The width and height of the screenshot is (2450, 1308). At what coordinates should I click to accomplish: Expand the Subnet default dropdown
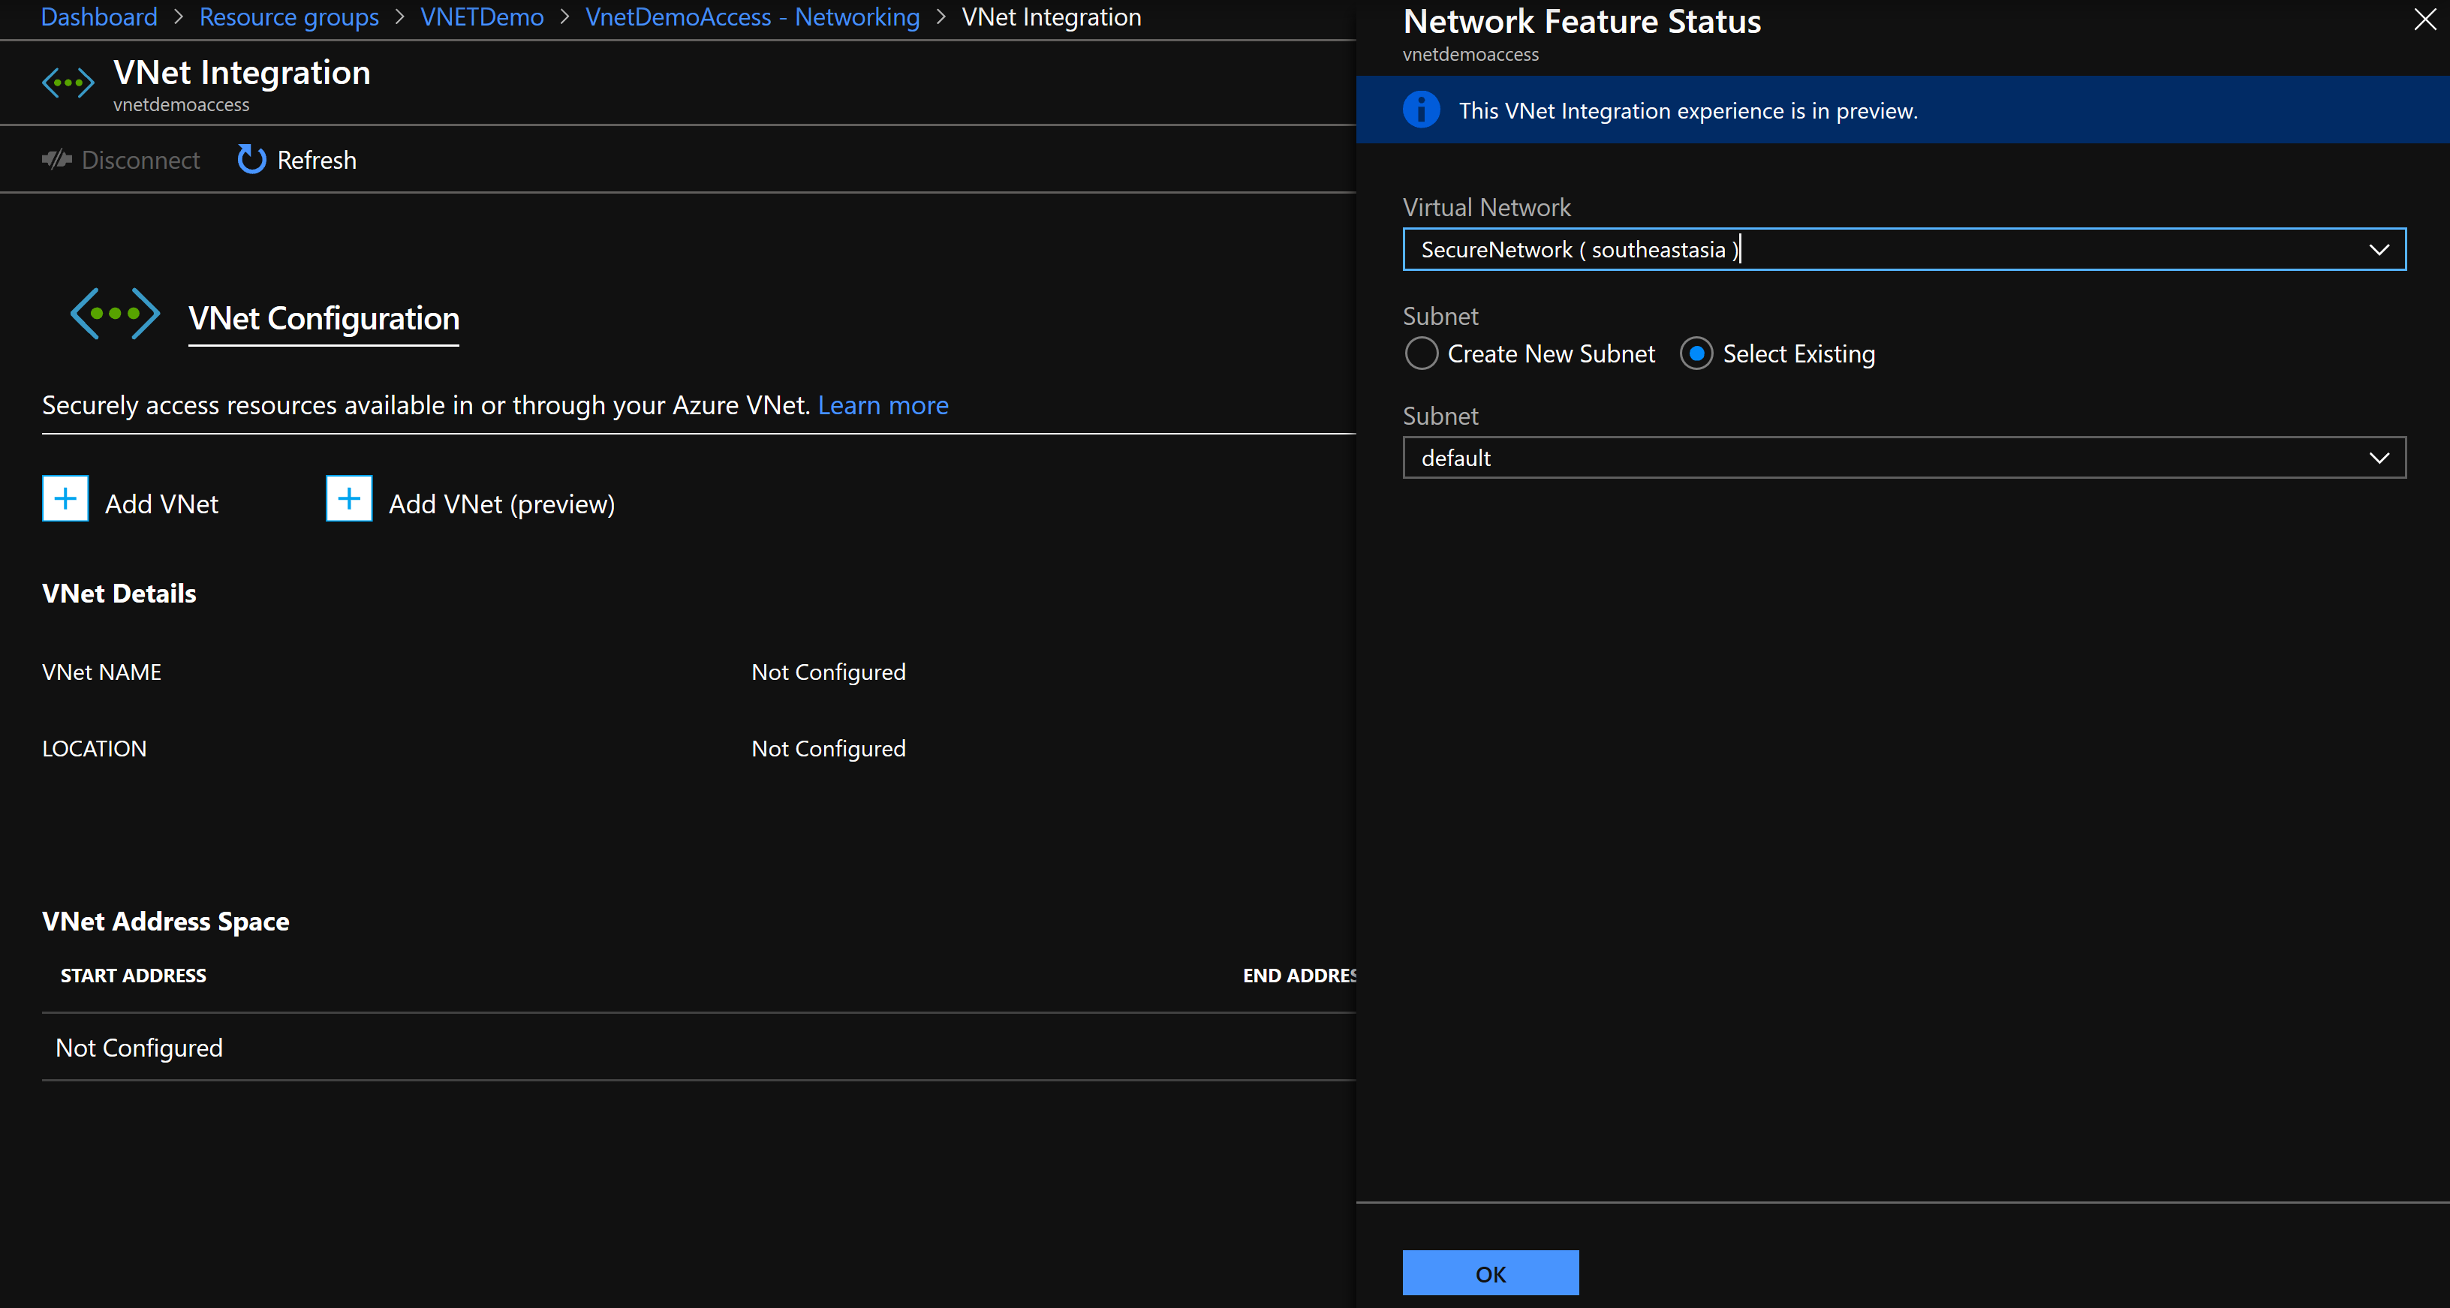point(1904,459)
